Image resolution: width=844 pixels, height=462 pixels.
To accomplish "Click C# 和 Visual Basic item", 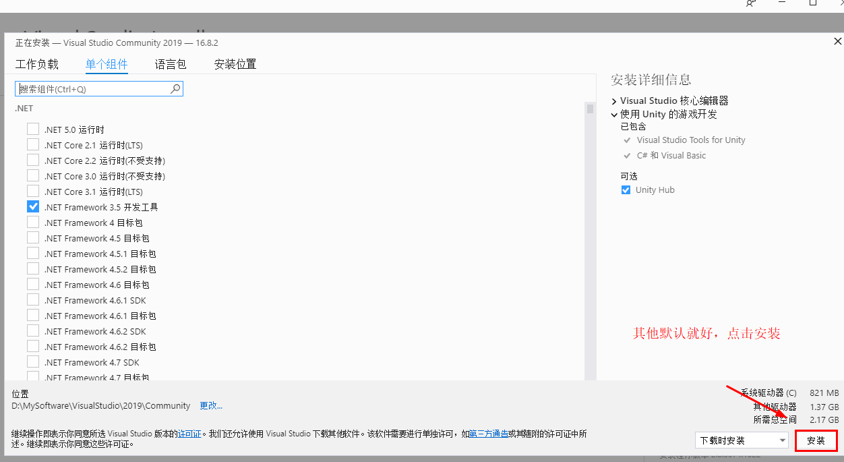I will [671, 156].
